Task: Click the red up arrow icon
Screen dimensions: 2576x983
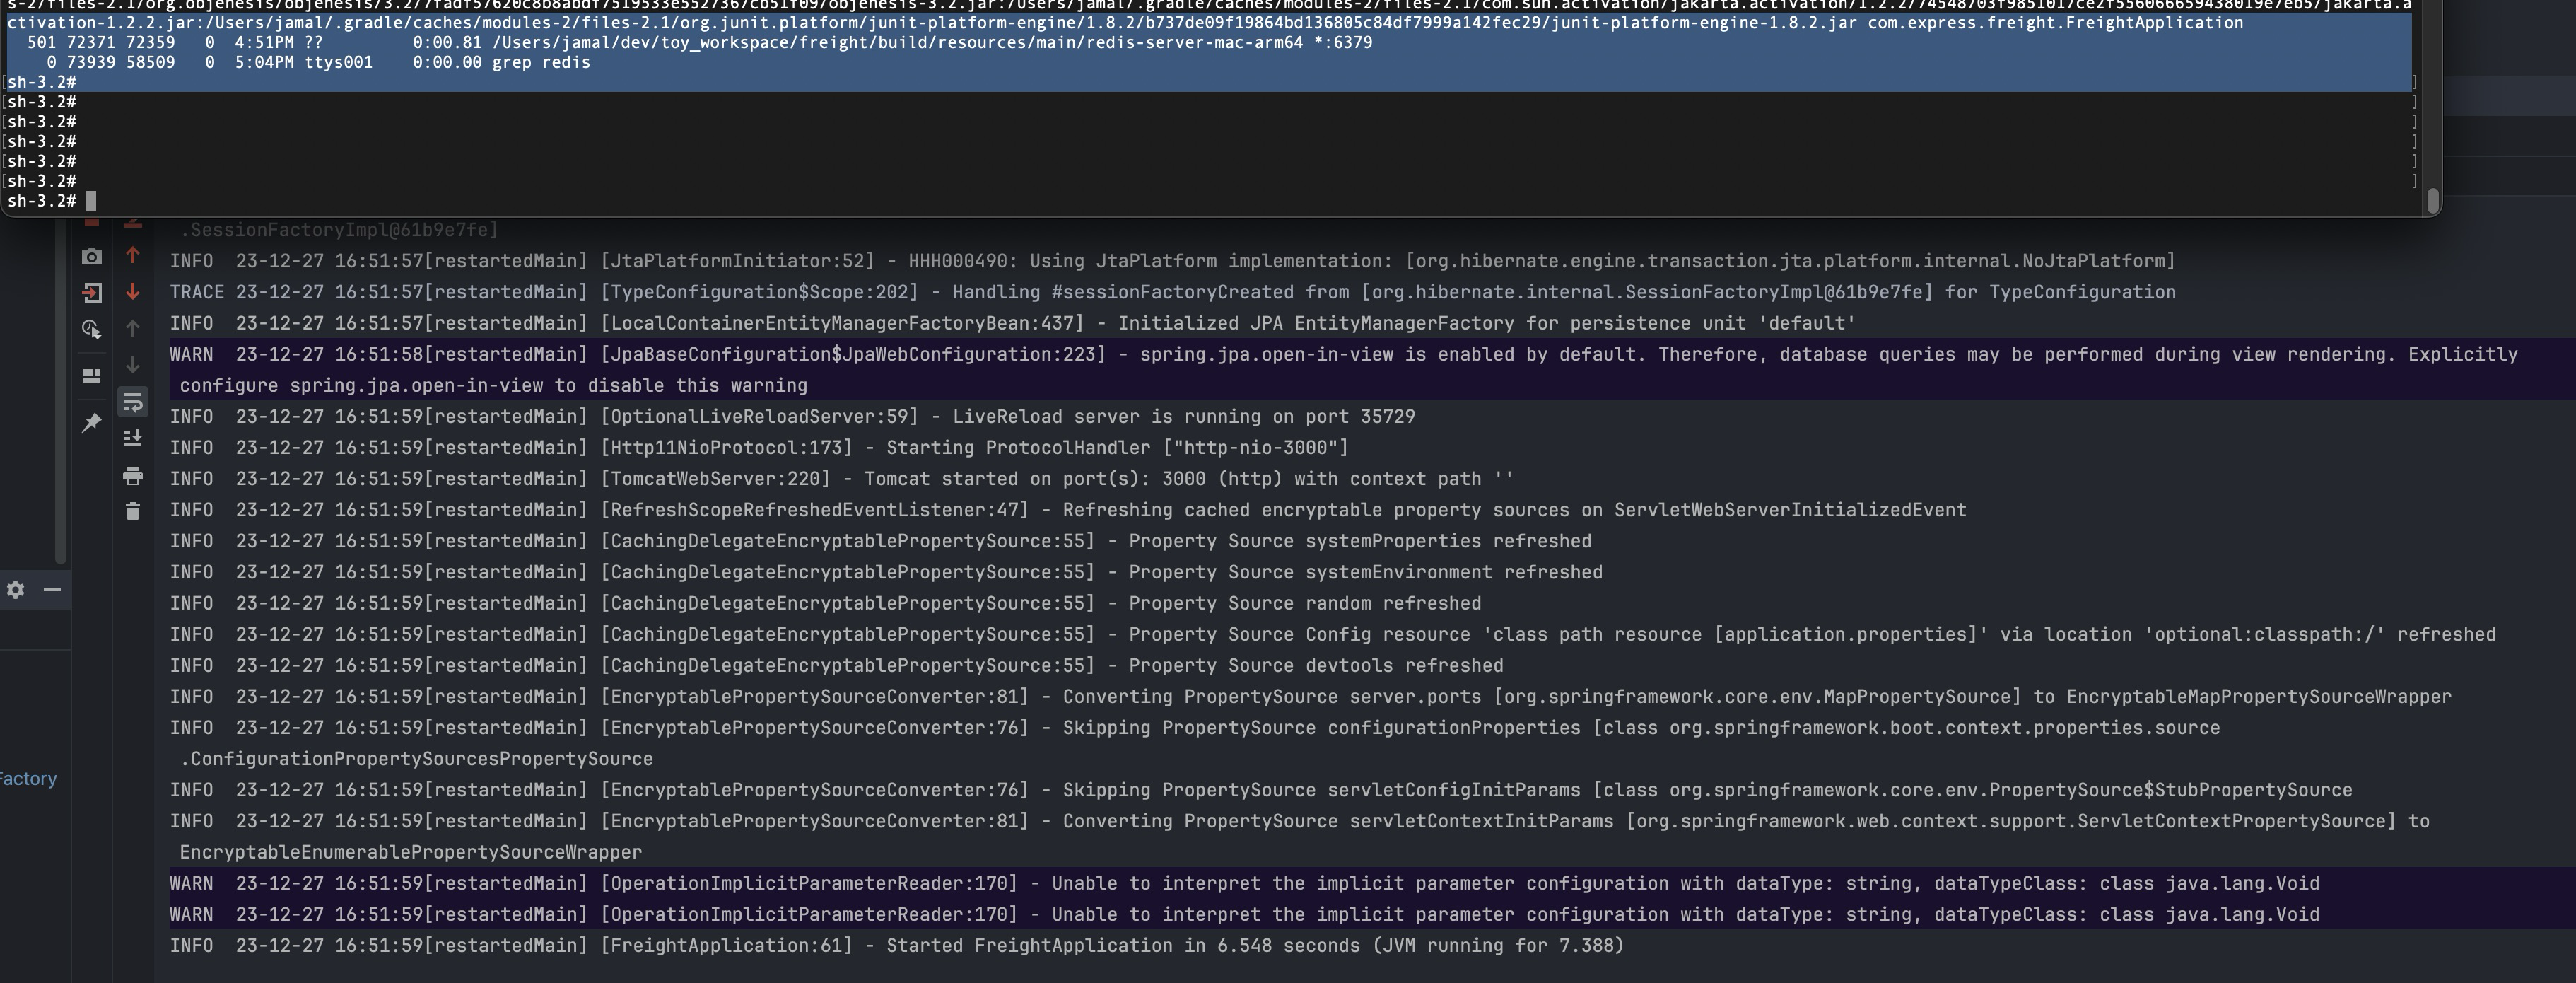Action: pos(132,255)
